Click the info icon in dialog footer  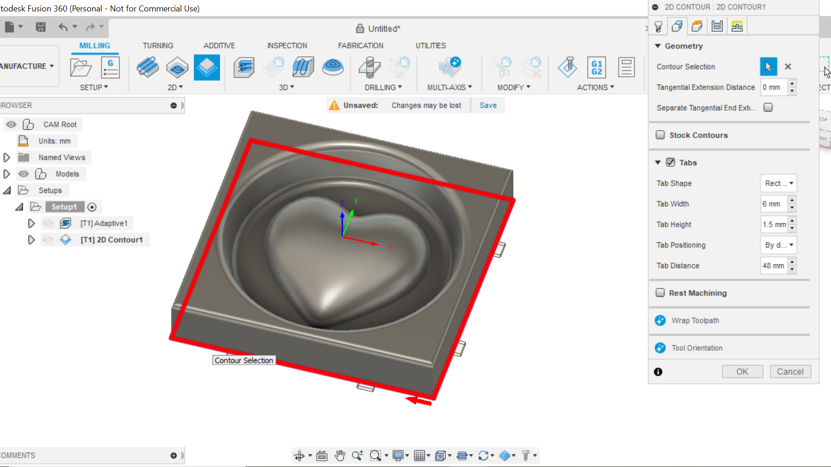tap(658, 372)
